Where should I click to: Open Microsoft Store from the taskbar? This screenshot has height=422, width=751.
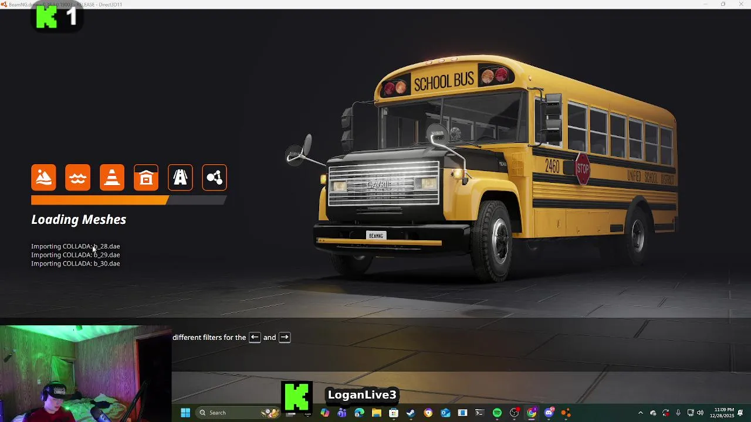pyautogui.click(x=394, y=413)
